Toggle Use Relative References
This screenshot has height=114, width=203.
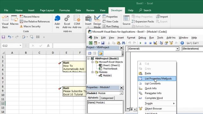(x=35, y=22)
